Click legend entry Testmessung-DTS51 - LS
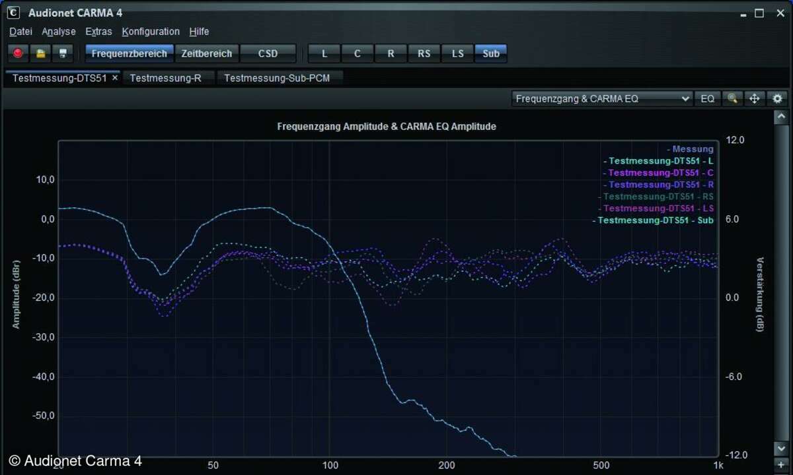 (656, 208)
